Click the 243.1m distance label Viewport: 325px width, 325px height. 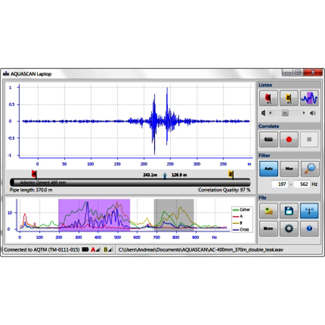point(150,175)
